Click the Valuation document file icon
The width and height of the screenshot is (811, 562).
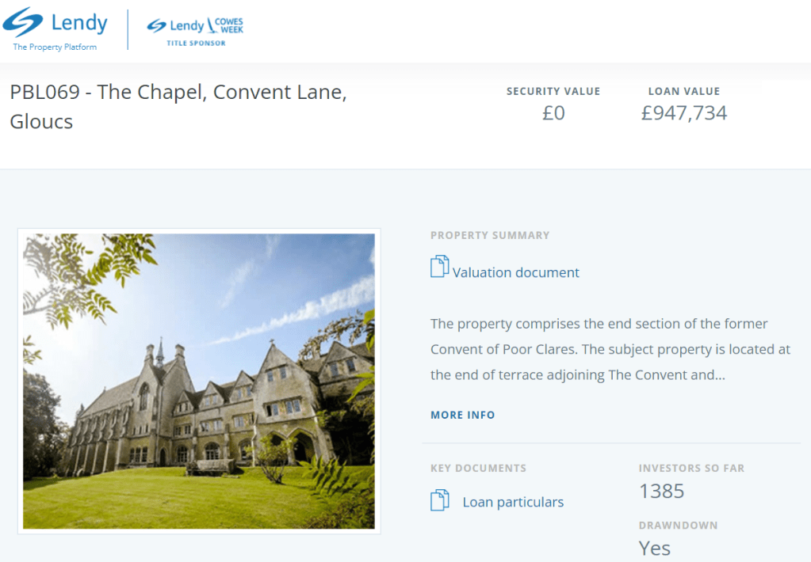(x=439, y=267)
